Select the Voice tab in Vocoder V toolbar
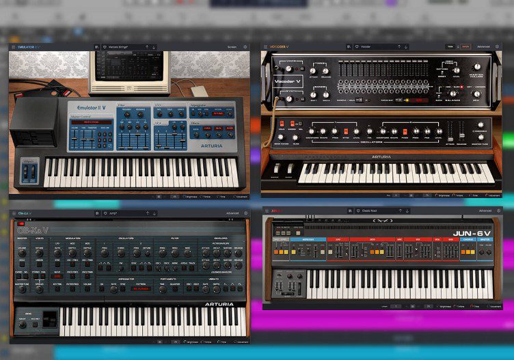The height and width of the screenshot is (360, 514). (x=450, y=47)
